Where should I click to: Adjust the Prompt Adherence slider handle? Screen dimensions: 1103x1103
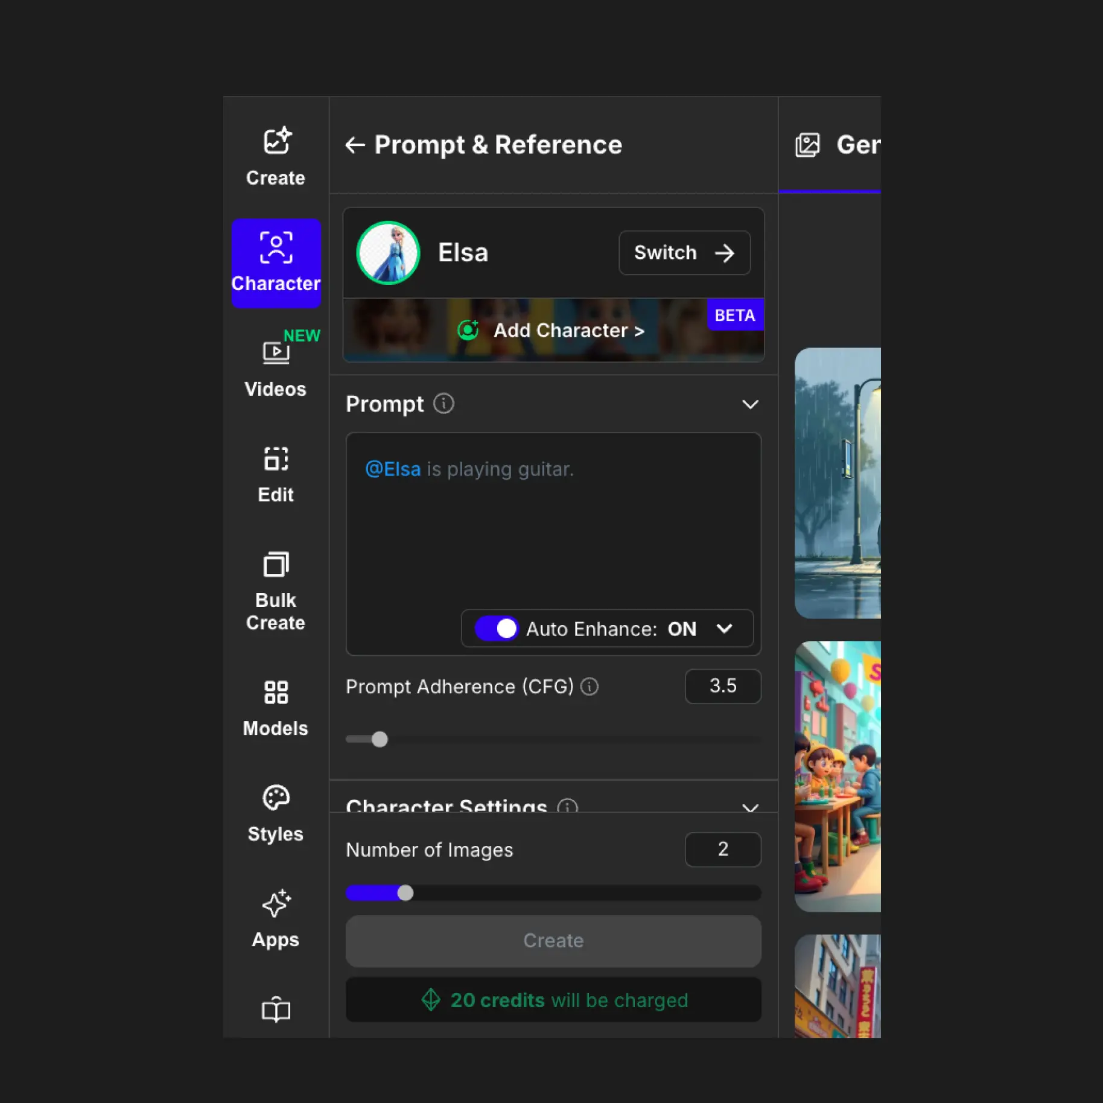tap(380, 739)
